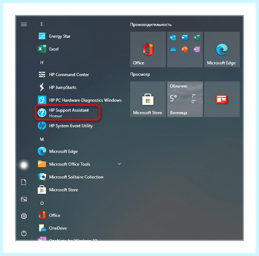Viewport: 259px width, 256px height.
Task: Open Excel icon in Office tile group
Action: pyautogui.click(x=196, y=38)
